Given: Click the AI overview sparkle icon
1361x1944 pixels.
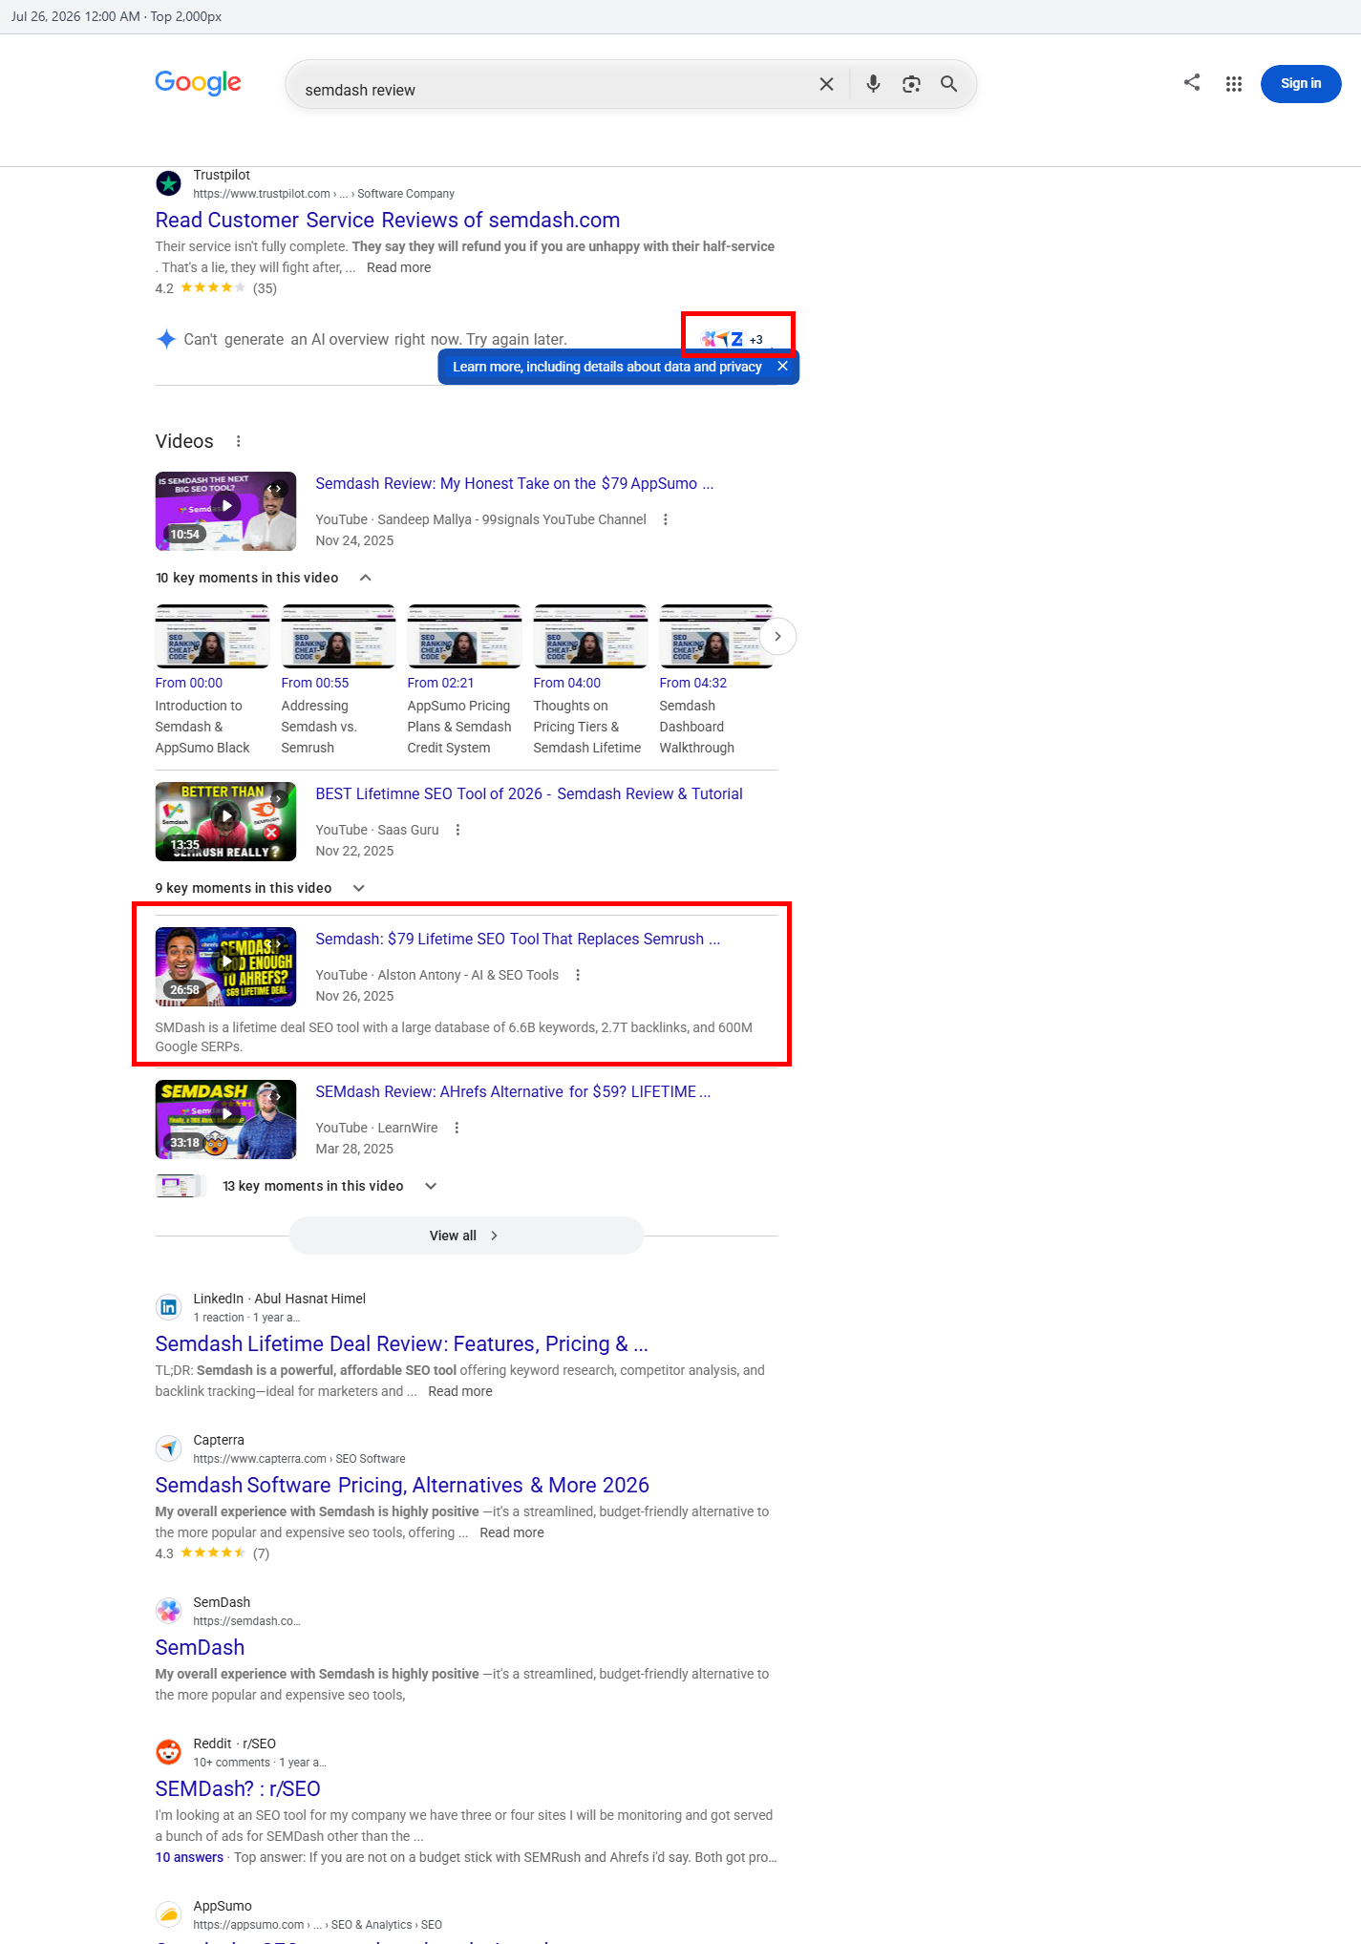Looking at the screenshot, I should pos(166,339).
